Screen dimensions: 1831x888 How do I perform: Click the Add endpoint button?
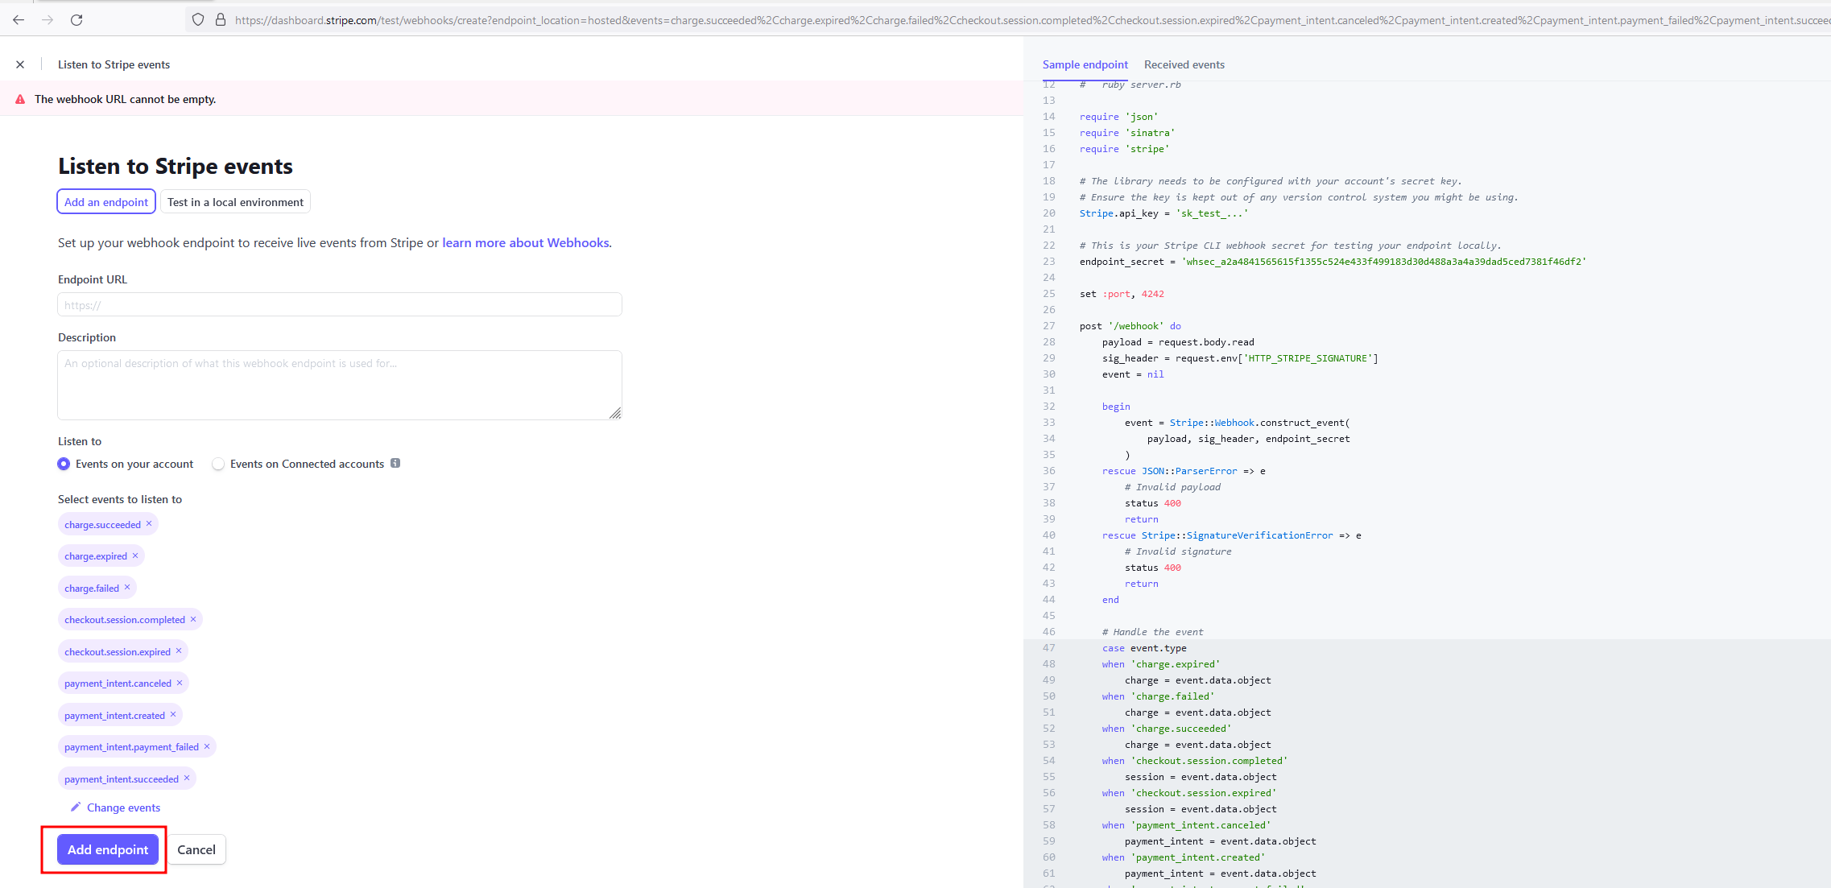click(x=108, y=849)
